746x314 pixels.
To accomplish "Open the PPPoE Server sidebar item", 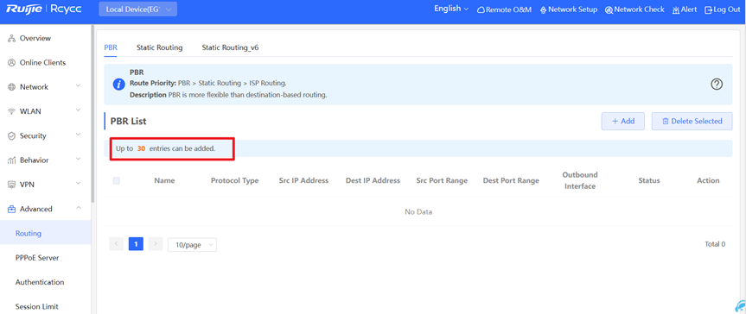I will [45, 258].
